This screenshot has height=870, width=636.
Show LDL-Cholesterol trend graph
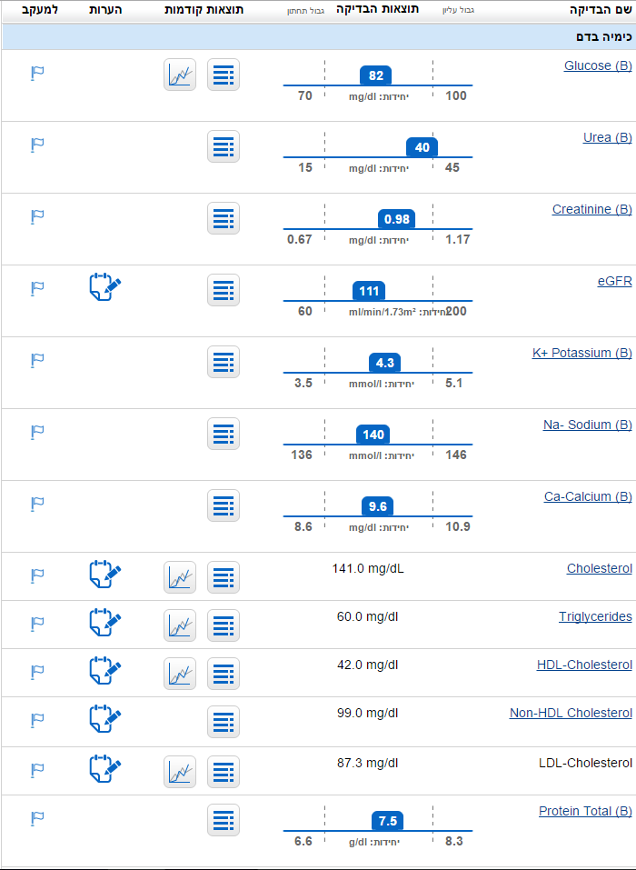tap(180, 772)
